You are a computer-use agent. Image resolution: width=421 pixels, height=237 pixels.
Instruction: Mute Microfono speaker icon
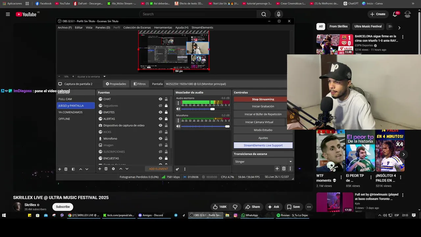click(178, 126)
